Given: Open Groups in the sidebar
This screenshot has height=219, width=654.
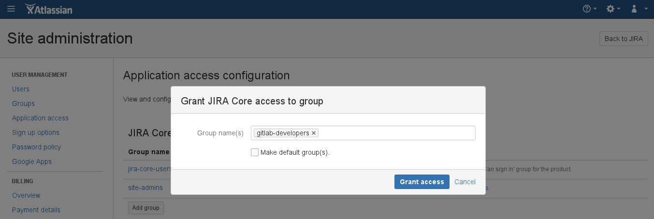Looking at the screenshot, I should coord(23,103).
